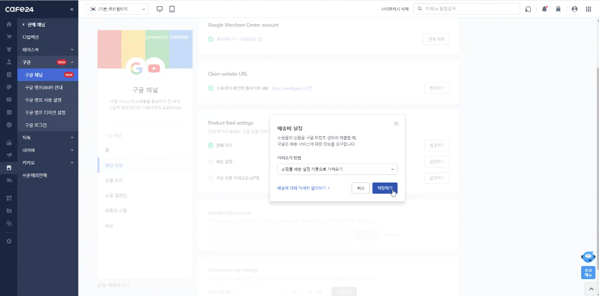Click the cafe24 logo
This screenshot has width=599, height=296.
click(19, 9)
